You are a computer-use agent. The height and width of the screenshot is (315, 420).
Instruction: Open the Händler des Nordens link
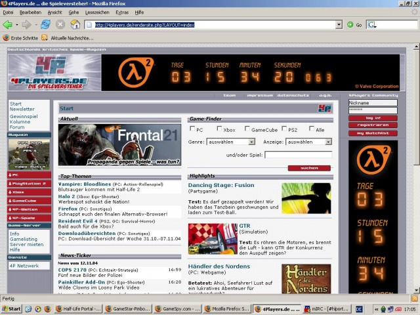pos(219,266)
